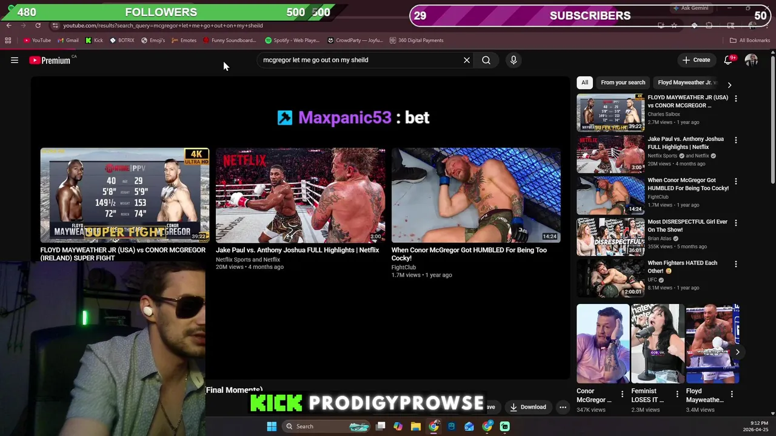Screen dimensions: 776x436
Task: Open the Kick bookmark
Action: click(x=94, y=41)
